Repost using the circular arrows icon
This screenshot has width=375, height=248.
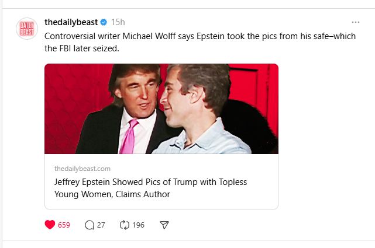point(124,225)
